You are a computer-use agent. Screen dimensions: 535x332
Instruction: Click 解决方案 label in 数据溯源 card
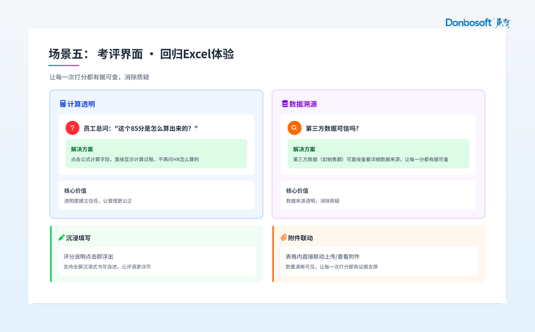tap(304, 149)
